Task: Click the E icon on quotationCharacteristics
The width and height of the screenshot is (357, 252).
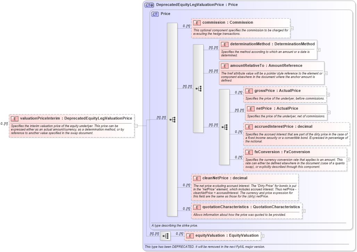Action: click(197, 206)
